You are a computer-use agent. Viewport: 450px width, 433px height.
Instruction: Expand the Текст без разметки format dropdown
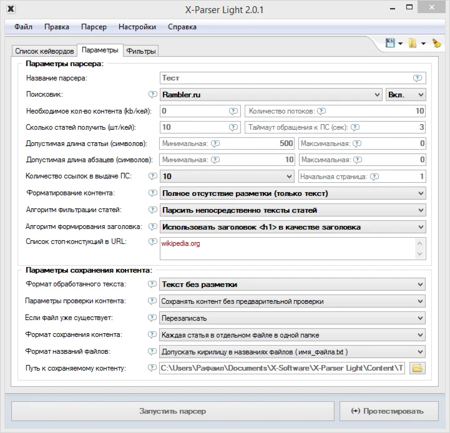click(x=292, y=285)
